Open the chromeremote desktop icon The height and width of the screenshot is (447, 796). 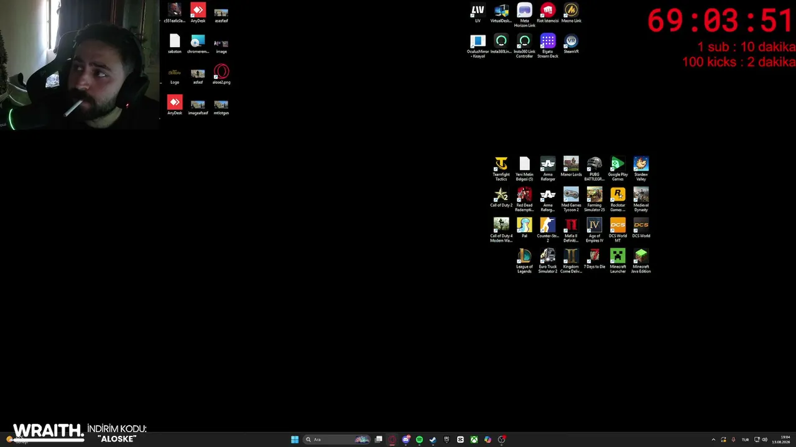click(198, 44)
